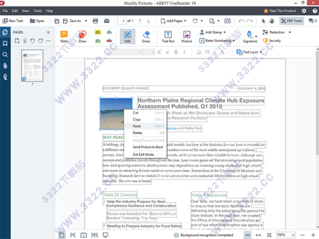Image resolution: width=319 pixels, height=239 pixels.
Task: Click add page icon in Pages panel
Action: tap(17, 41)
